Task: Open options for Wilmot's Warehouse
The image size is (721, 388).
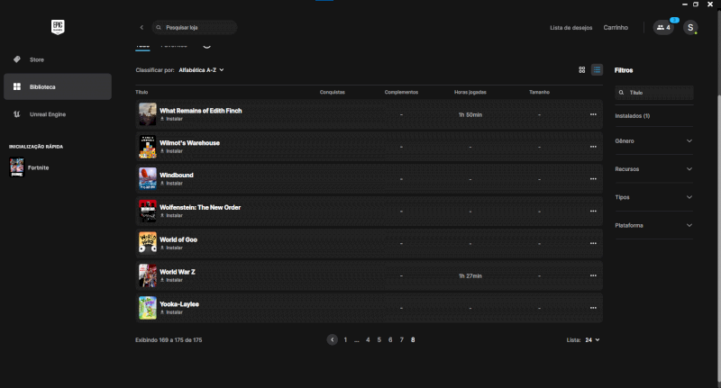Action: point(593,147)
